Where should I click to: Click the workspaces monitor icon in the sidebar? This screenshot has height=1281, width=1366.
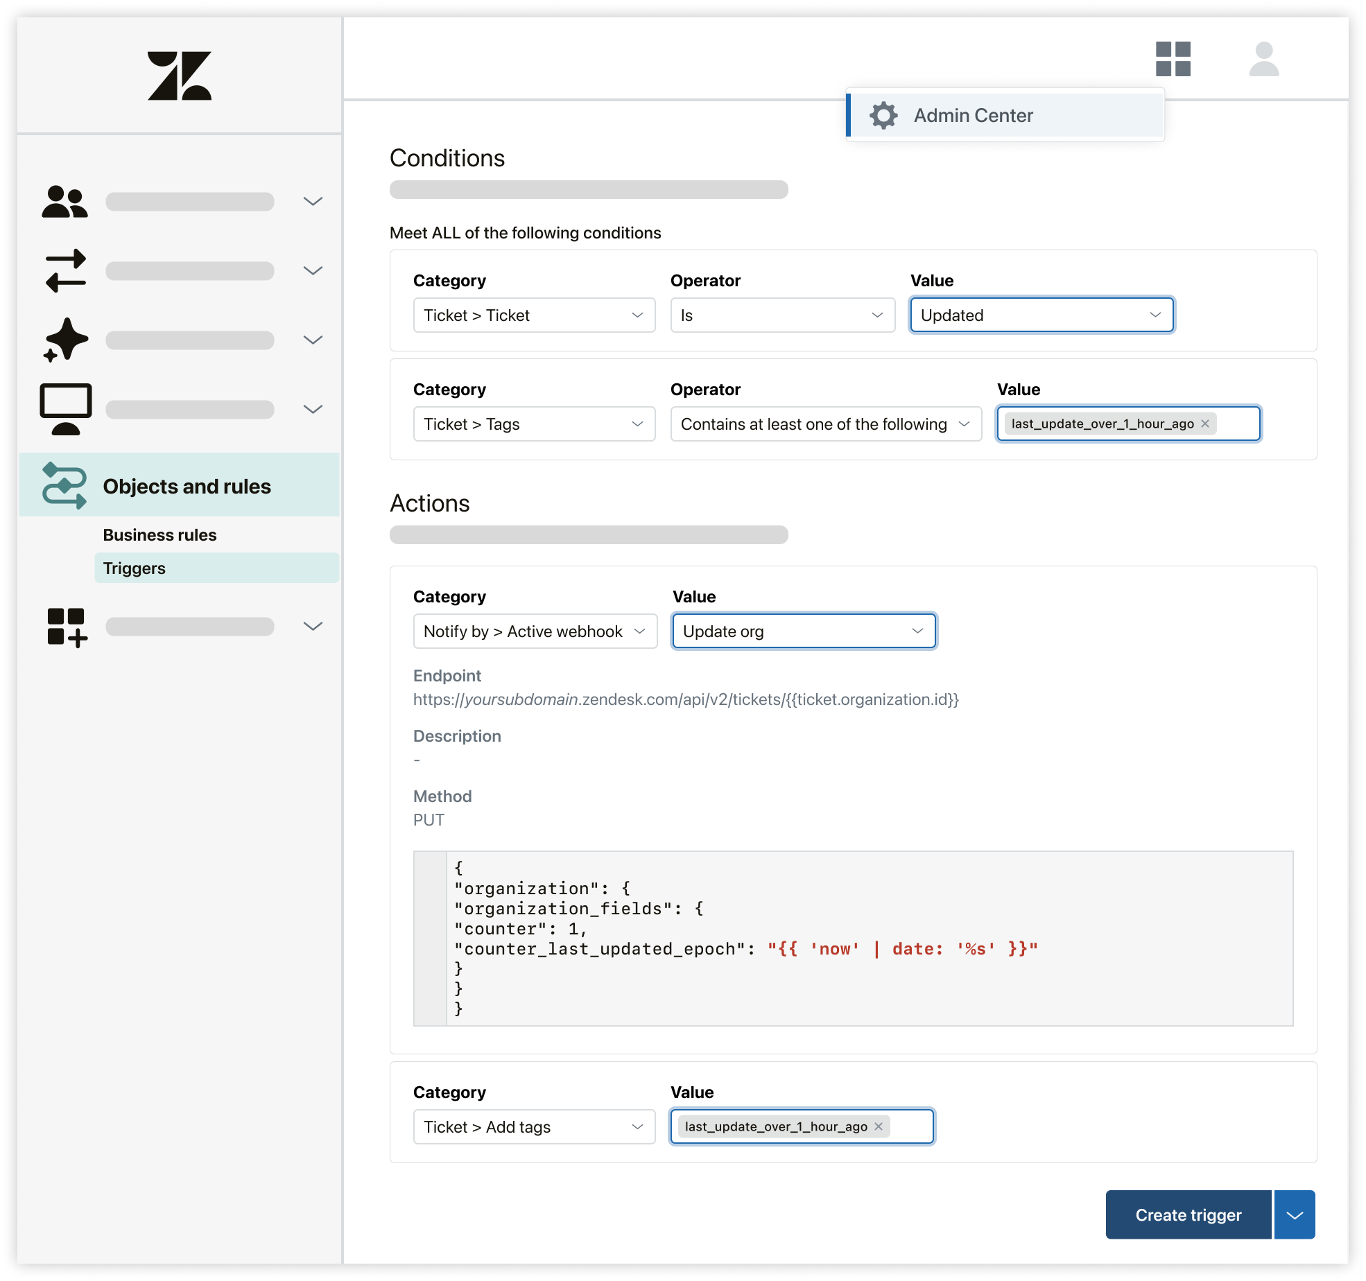pyautogui.click(x=64, y=408)
